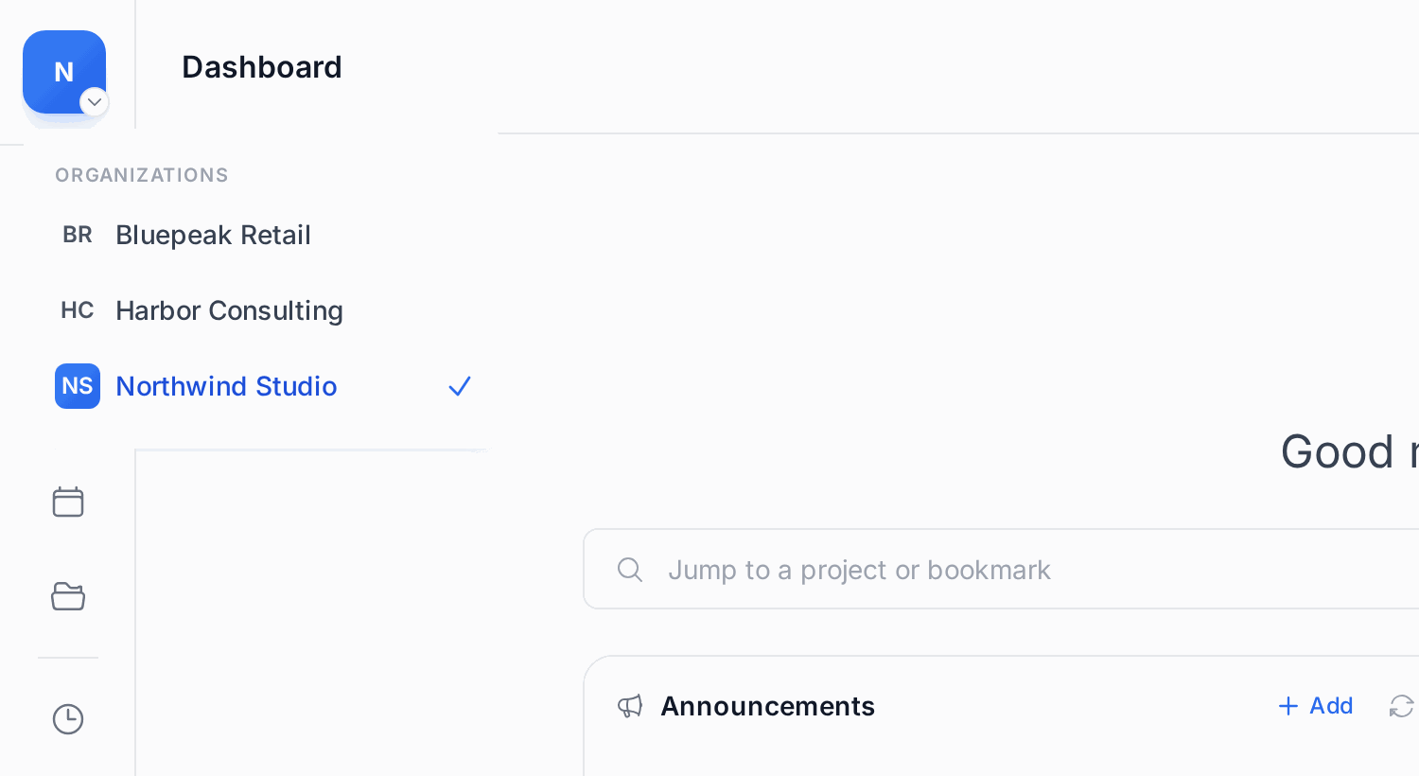
Task: Open the clock history sidebar icon
Action: (x=68, y=719)
